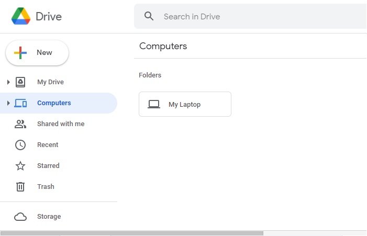Go to the Recent files list
This screenshot has width=367, height=236.
48,145
